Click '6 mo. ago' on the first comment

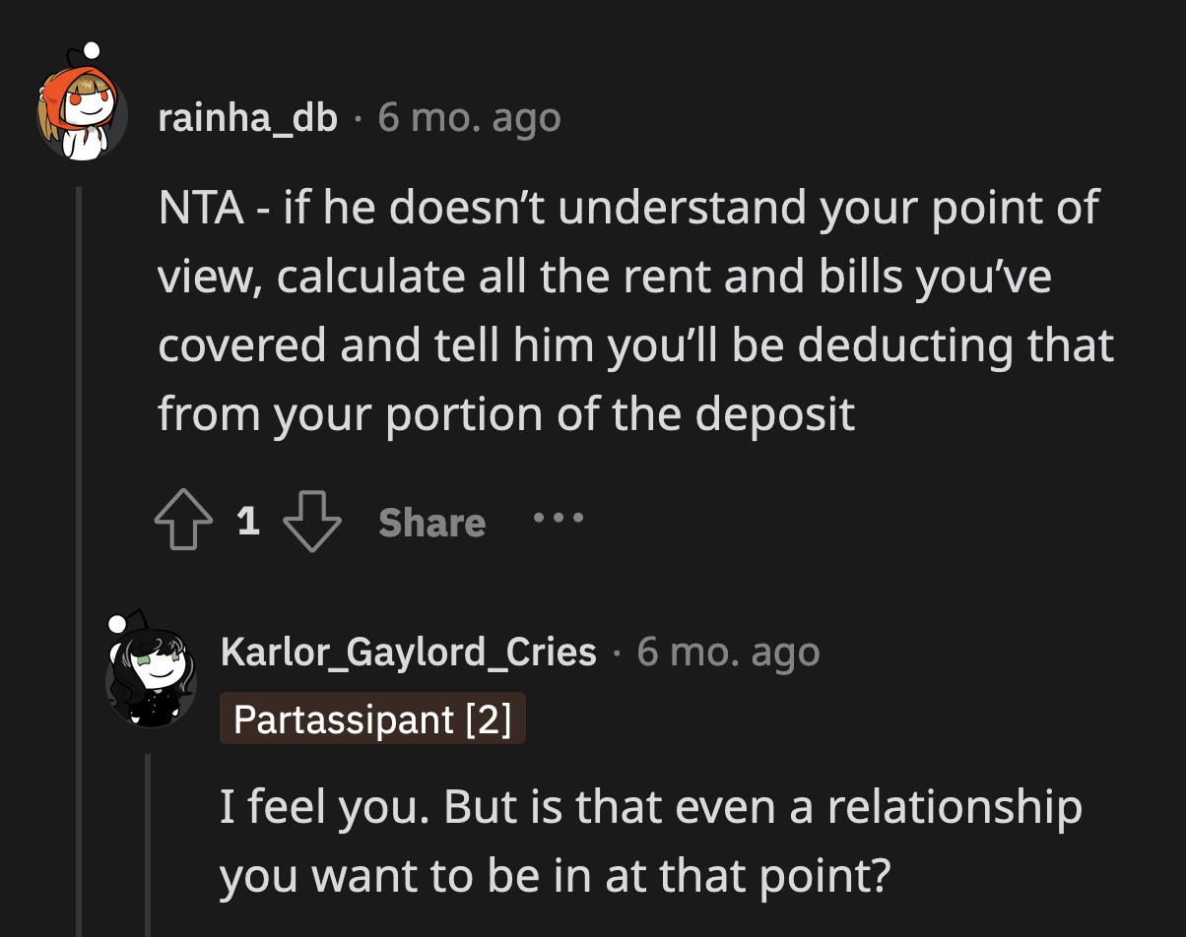(x=468, y=116)
